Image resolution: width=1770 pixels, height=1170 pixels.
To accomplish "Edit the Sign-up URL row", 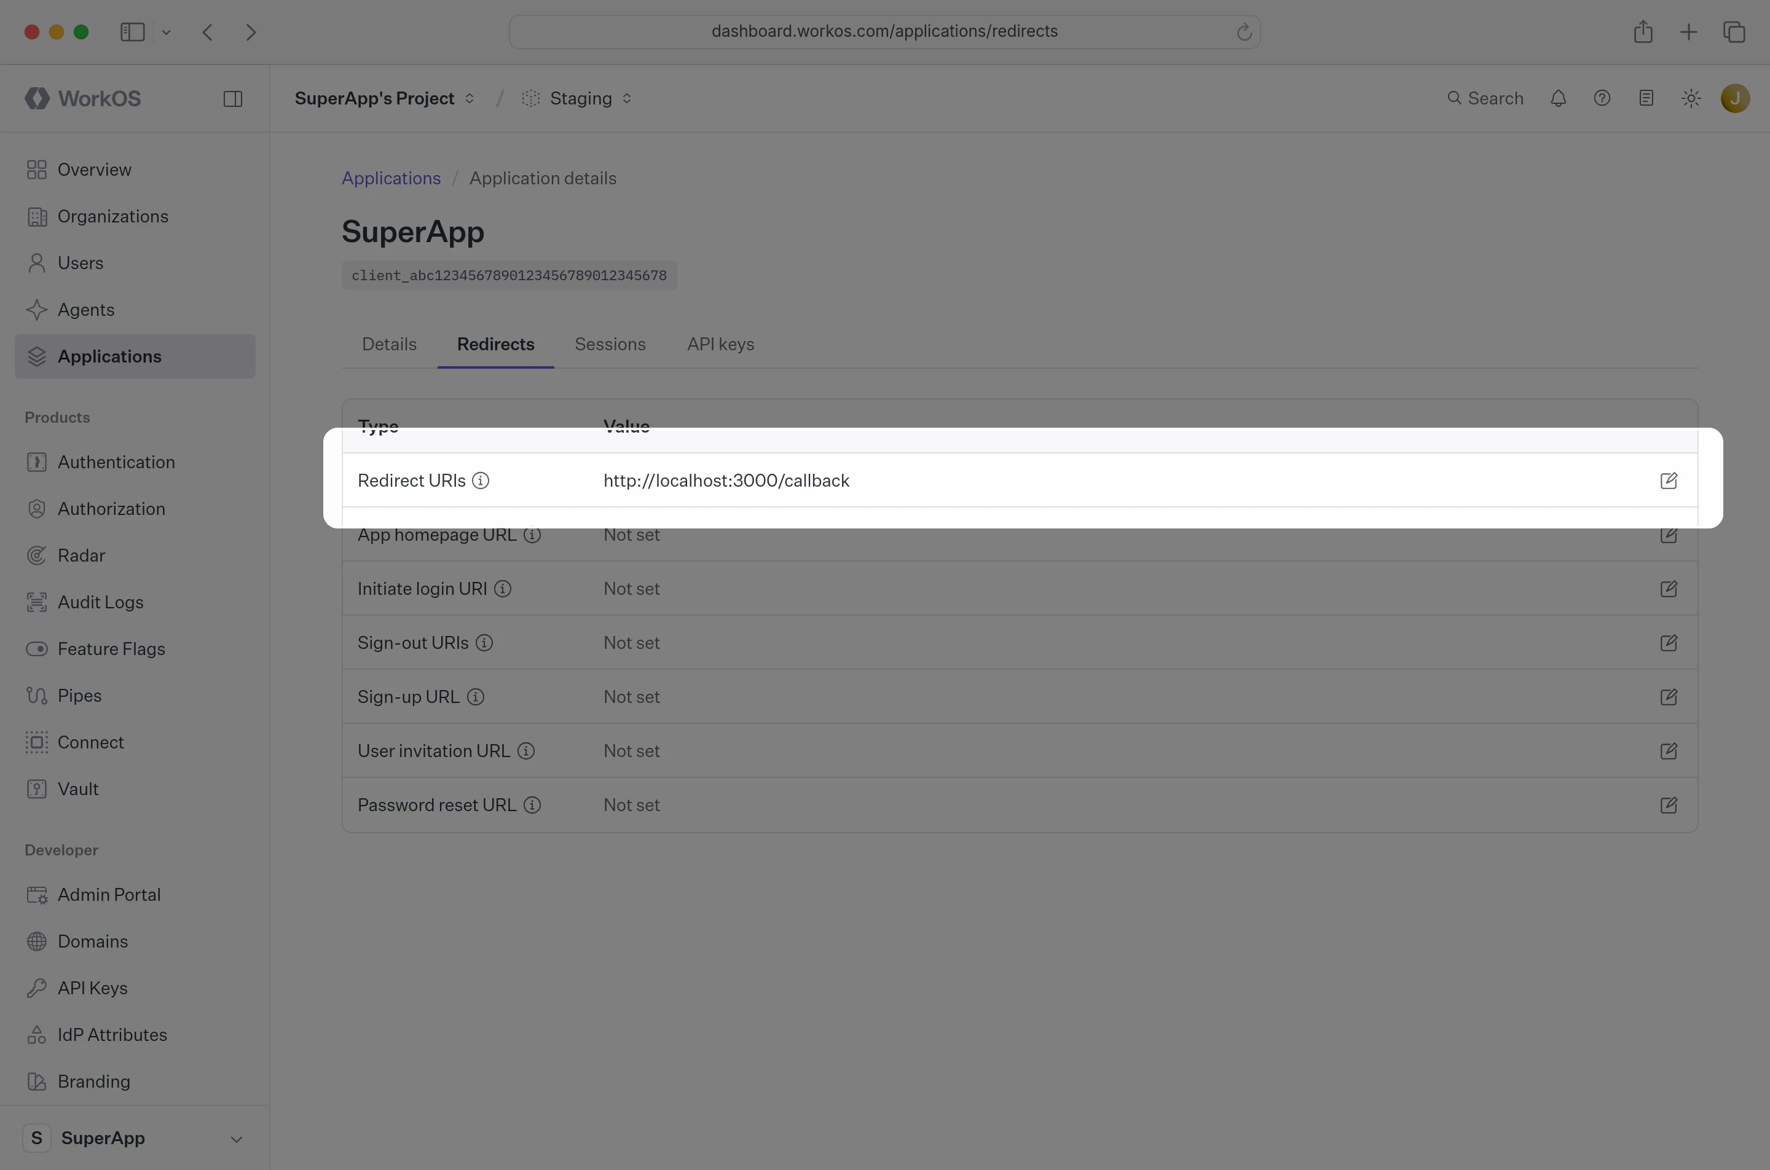I will pos(1669,697).
